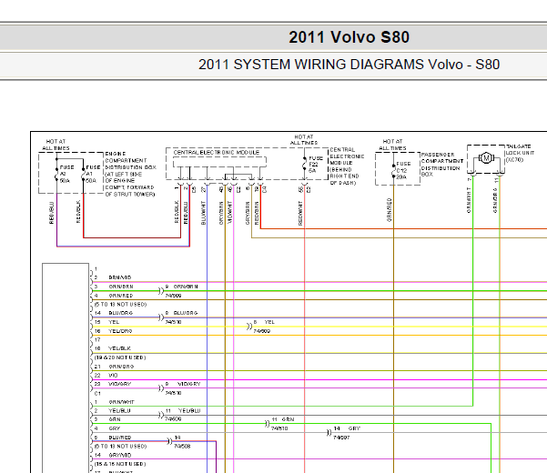Click RED/BLK label under fuse A1
The width and height of the screenshot is (547, 473).
78,211
